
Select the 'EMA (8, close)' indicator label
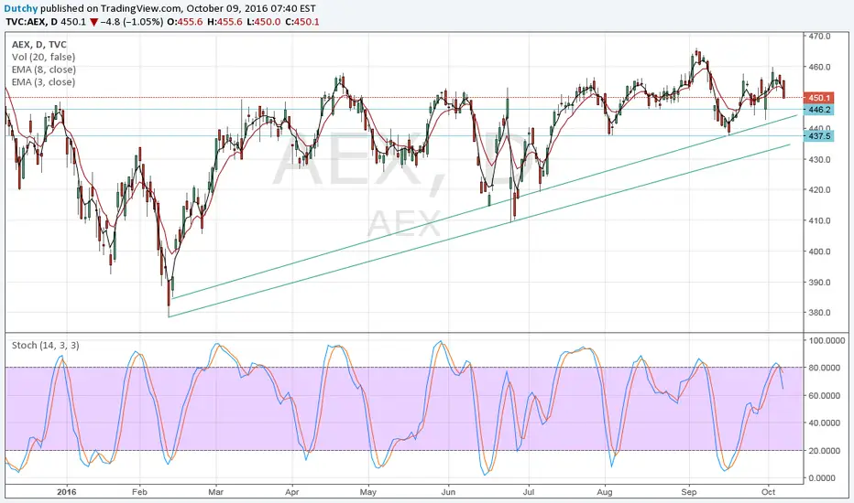click(44, 70)
